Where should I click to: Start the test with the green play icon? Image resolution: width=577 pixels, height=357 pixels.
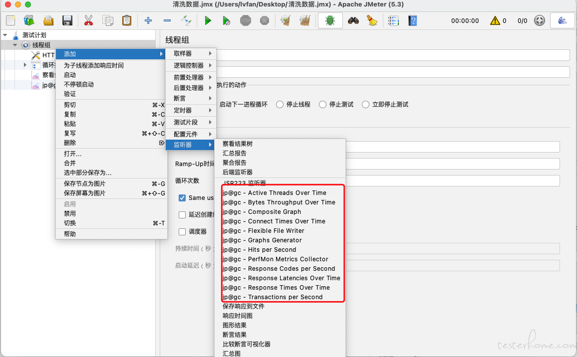point(208,20)
